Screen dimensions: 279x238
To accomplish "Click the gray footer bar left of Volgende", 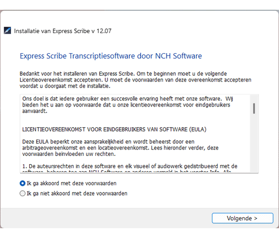I will (x=106, y=218).
